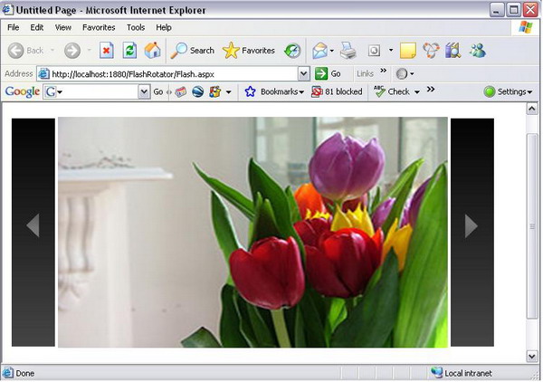Click the G search-type selector dropdown

(x=52, y=91)
